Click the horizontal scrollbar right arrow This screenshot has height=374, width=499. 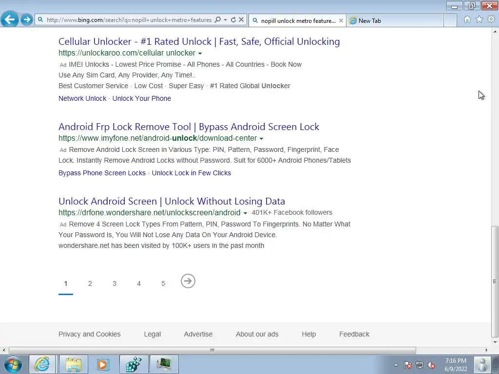[x=487, y=350]
